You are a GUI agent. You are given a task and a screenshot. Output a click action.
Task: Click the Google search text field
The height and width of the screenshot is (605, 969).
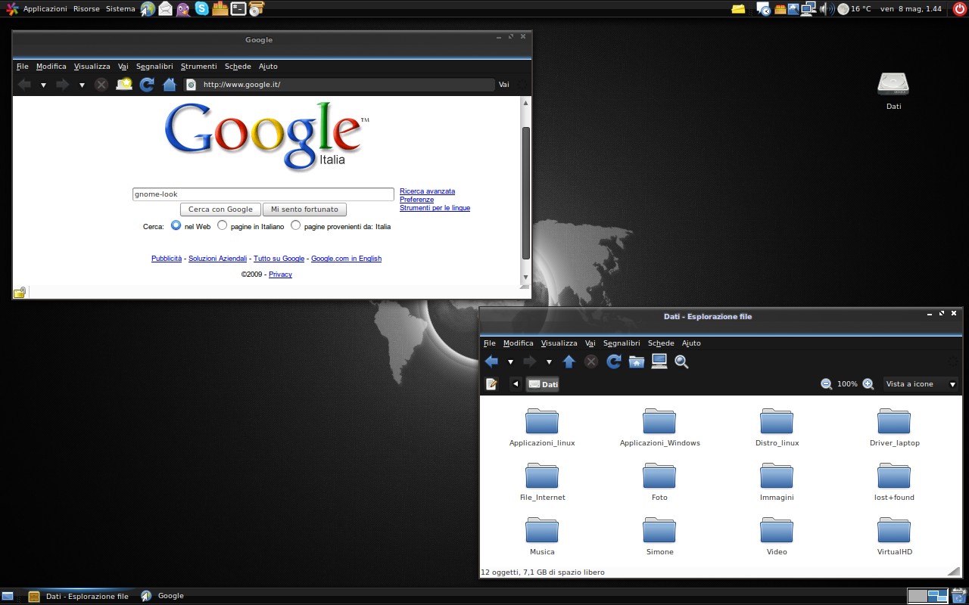point(263,194)
